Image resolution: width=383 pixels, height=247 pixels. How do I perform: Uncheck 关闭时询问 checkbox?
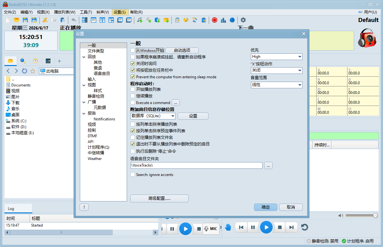(x=133, y=63)
